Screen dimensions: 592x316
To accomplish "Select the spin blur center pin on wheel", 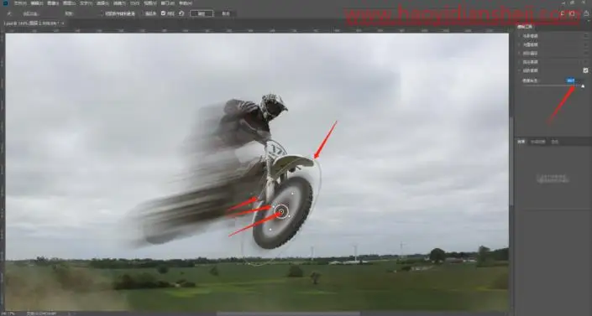I will [x=281, y=211].
